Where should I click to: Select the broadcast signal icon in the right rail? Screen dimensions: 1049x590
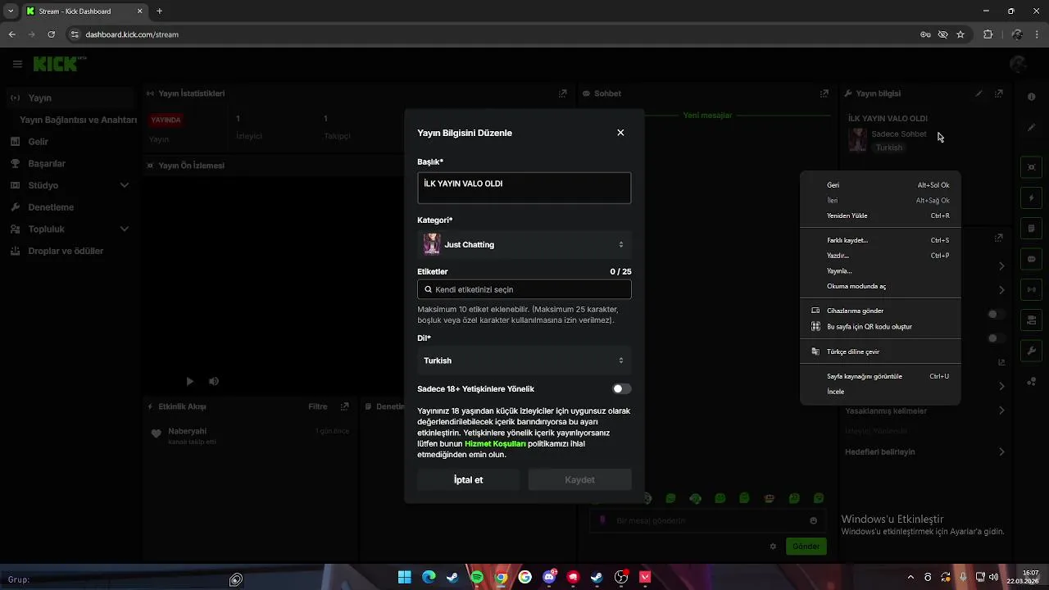click(x=1032, y=289)
